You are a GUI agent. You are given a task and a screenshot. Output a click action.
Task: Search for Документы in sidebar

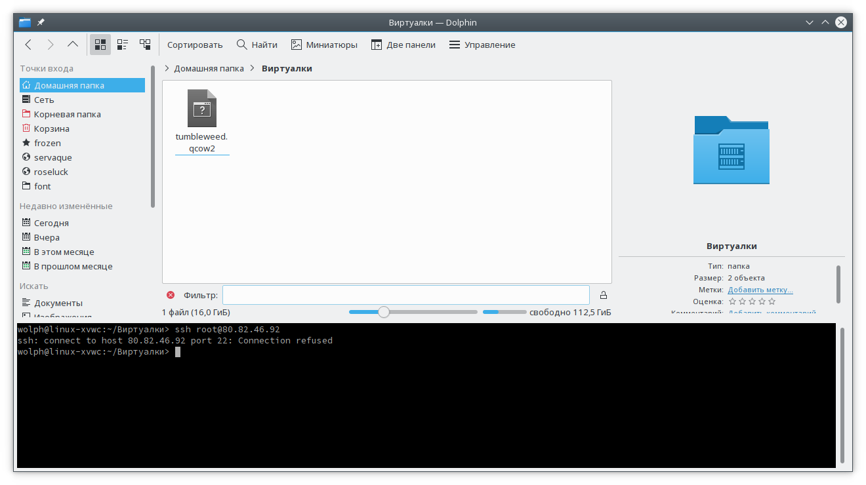(82, 303)
